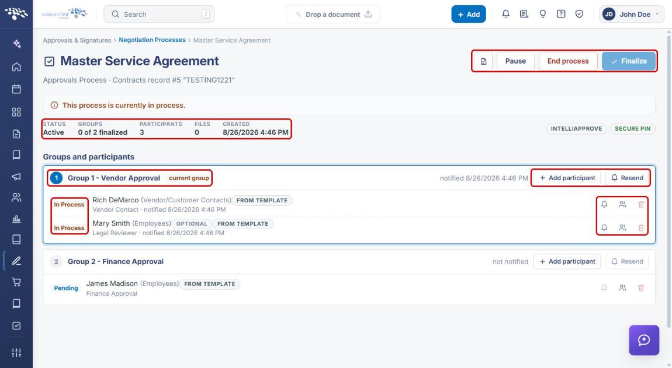Open the people icon in sidebar
Image resolution: width=672 pixels, height=368 pixels.
(16, 197)
